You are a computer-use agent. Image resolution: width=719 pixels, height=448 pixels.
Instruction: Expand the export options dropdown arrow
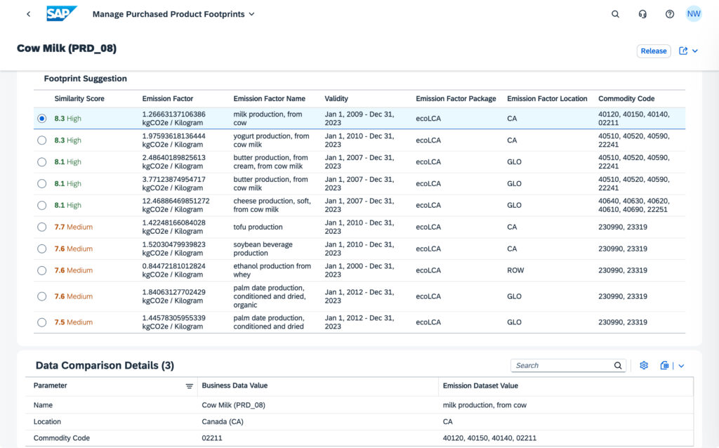pos(681,365)
